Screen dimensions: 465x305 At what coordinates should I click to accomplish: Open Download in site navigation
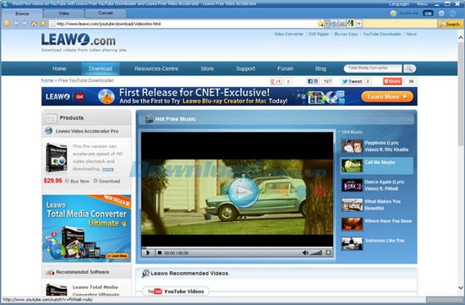pyautogui.click(x=101, y=68)
